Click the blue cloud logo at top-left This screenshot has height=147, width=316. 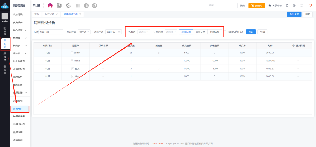click(5, 6)
